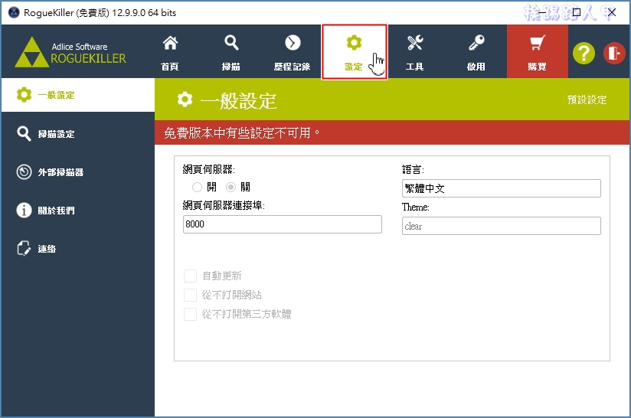Toggle 從不打開第三方軟體 checkbox
631x418 pixels.
click(190, 314)
